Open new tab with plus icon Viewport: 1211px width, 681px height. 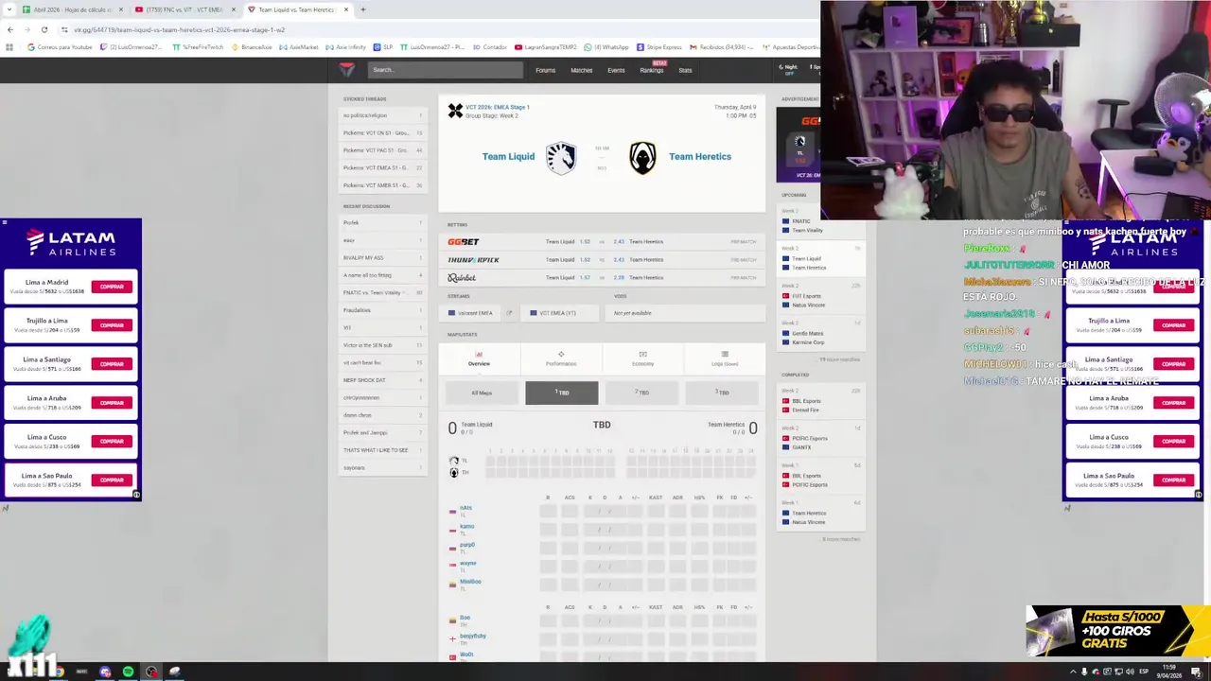363,9
